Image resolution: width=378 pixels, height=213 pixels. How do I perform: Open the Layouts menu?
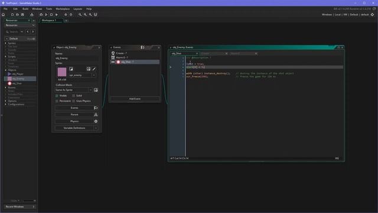tap(77, 9)
